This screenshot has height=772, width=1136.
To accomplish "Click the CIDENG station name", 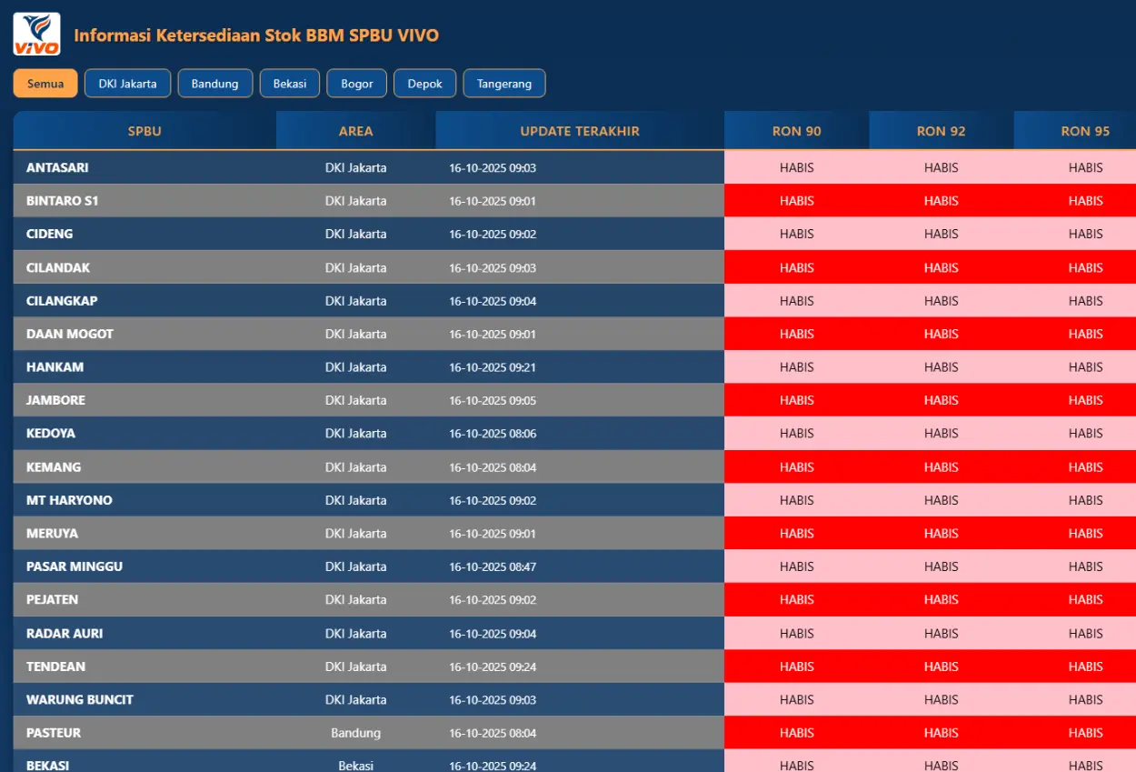I will (x=49, y=234).
